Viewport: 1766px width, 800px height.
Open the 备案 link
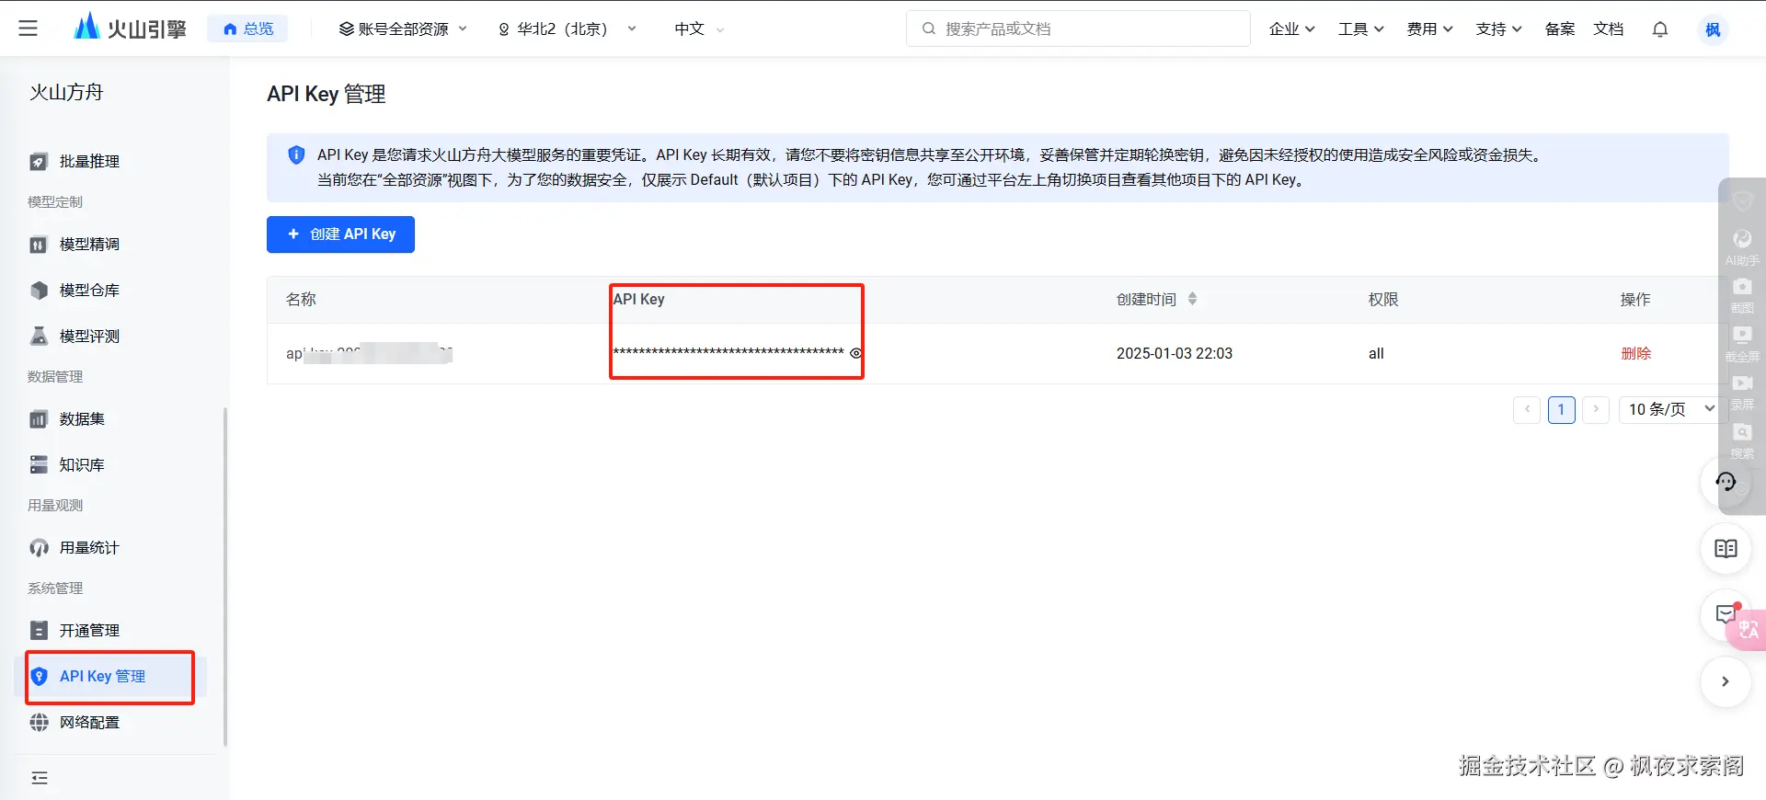coord(1560,29)
